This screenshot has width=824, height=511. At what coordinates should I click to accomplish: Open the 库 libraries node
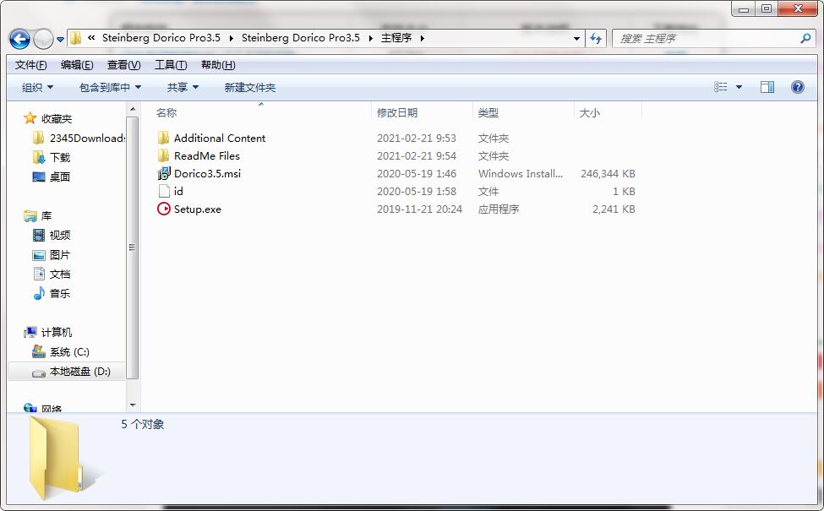(x=46, y=216)
